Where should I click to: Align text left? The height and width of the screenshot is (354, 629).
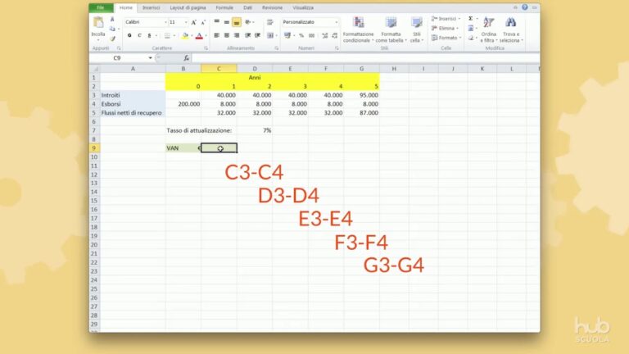click(x=216, y=36)
